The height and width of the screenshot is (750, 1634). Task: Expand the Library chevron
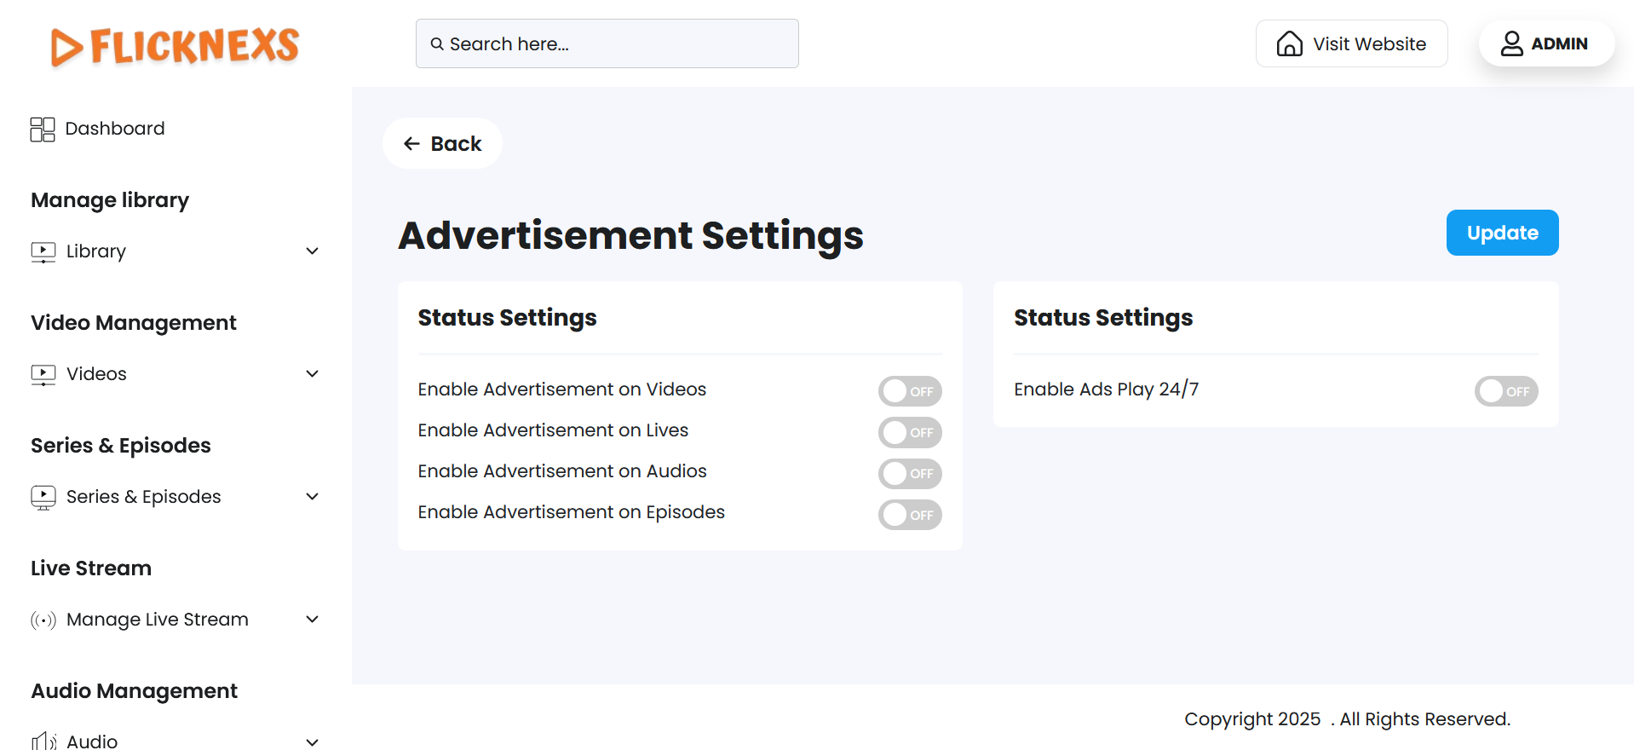click(x=312, y=251)
